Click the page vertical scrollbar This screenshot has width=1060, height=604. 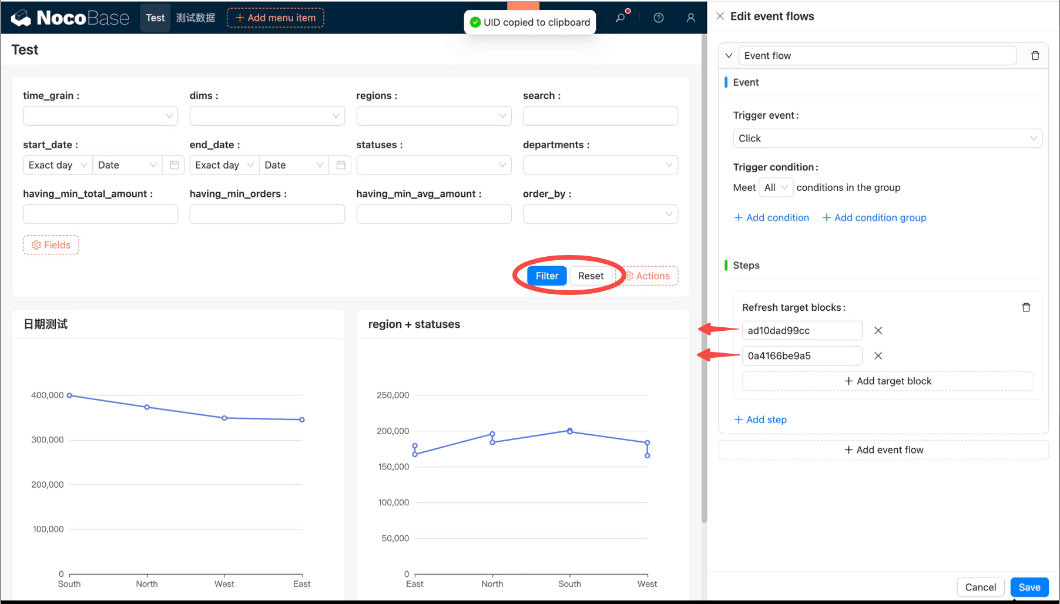pos(704,276)
